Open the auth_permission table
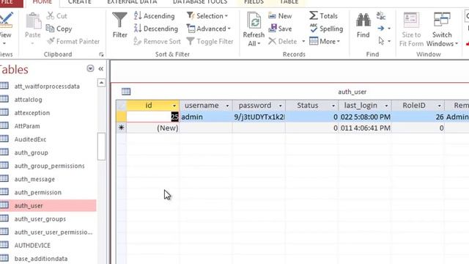 pyautogui.click(x=37, y=192)
